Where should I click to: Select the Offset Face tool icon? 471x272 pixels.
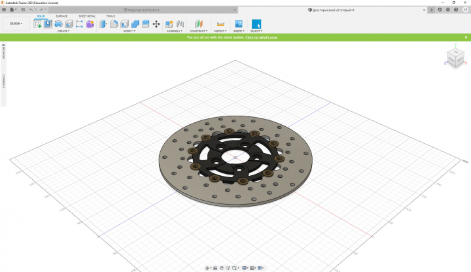click(146, 24)
